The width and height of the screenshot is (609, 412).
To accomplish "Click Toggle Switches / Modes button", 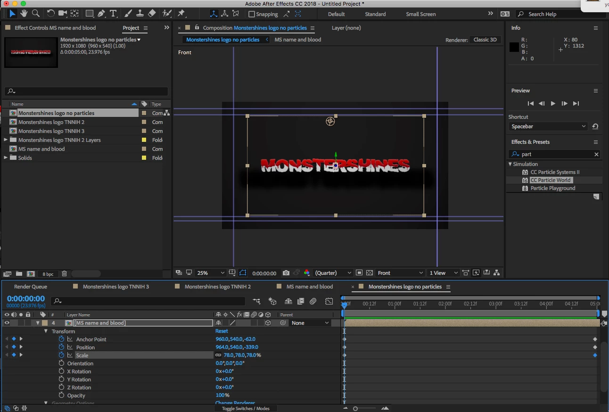I will (x=246, y=408).
